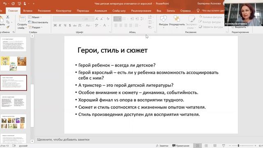Open text direction option
Viewport: 263px width, 148px height.
tap(150, 17)
